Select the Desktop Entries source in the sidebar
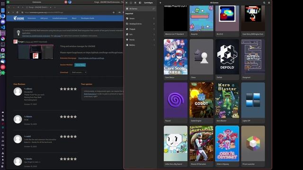Image resolution: width=303 pixels, height=170 pixels. [x=141, y=24]
